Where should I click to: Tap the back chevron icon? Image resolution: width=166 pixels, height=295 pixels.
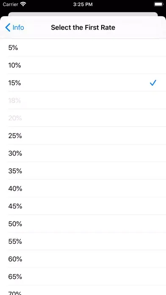click(8, 28)
